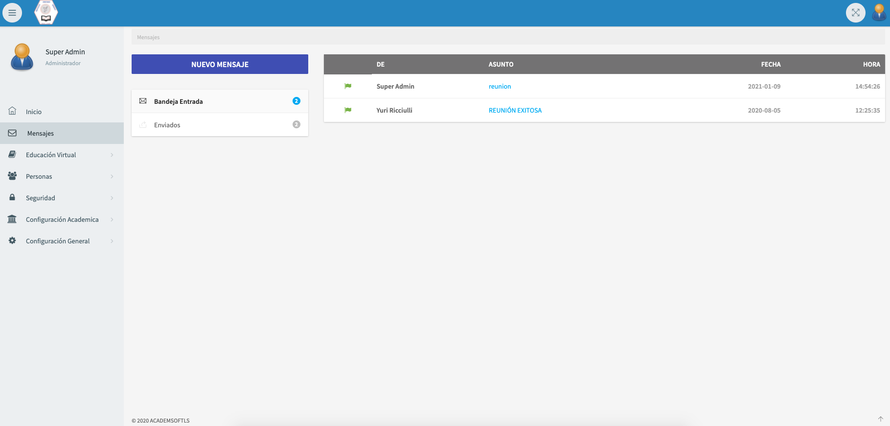Open the 'reunion' message link
Viewport: 890px width, 426px height.
click(x=500, y=87)
